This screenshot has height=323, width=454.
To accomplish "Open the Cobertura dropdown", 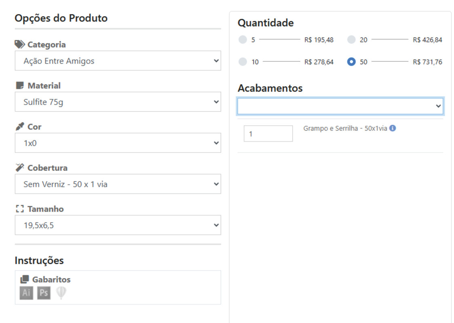I will (x=118, y=184).
